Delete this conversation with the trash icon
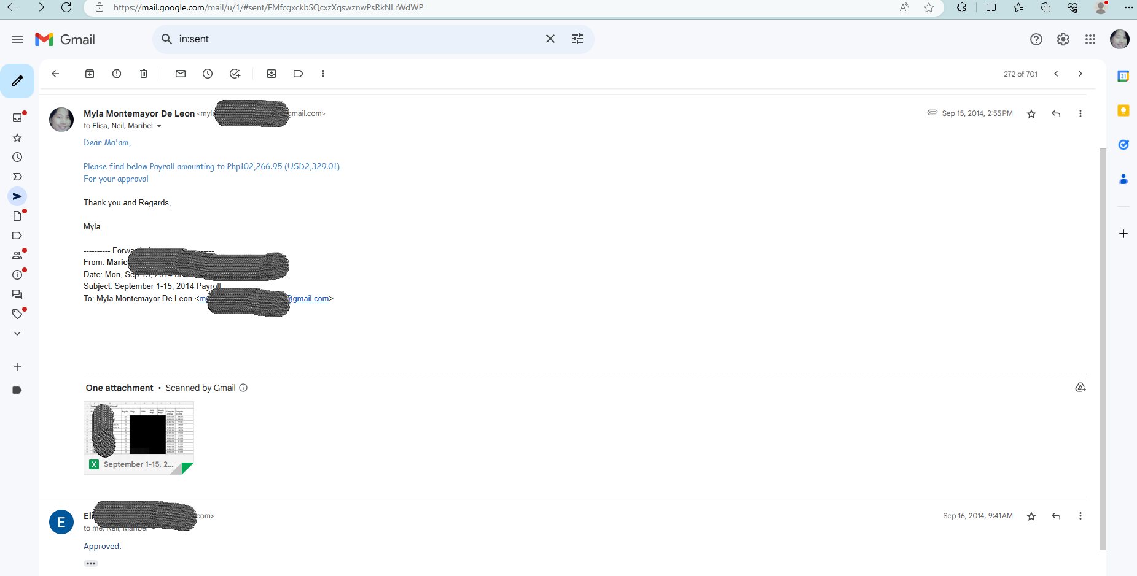The height and width of the screenshot is (576, 1137). [x=144, y=74]
